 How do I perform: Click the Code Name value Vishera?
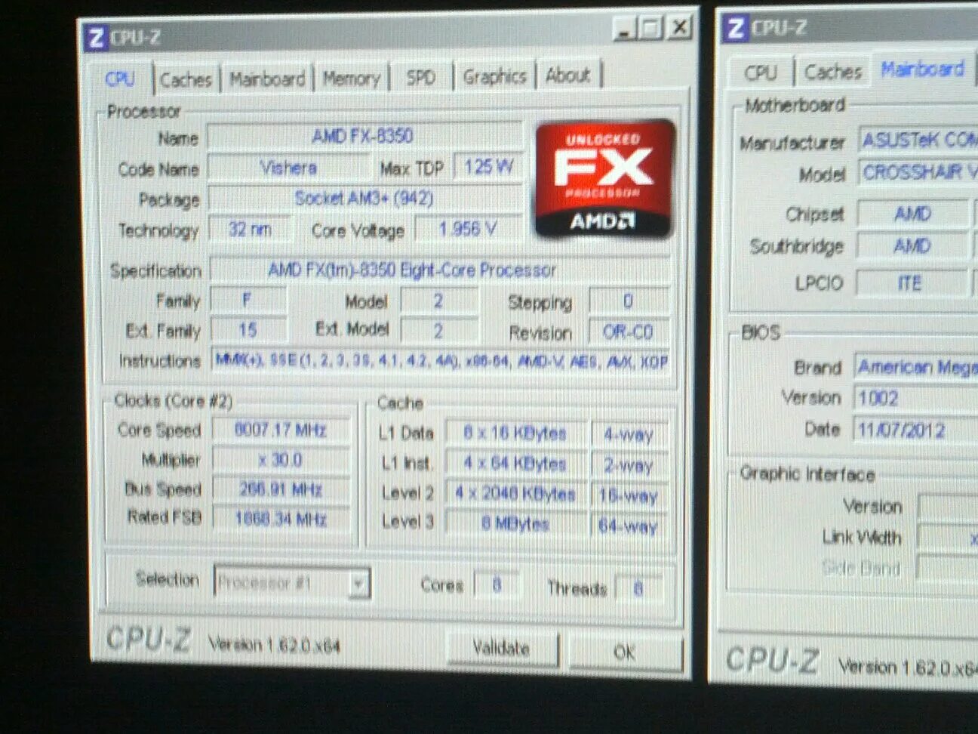288,168
